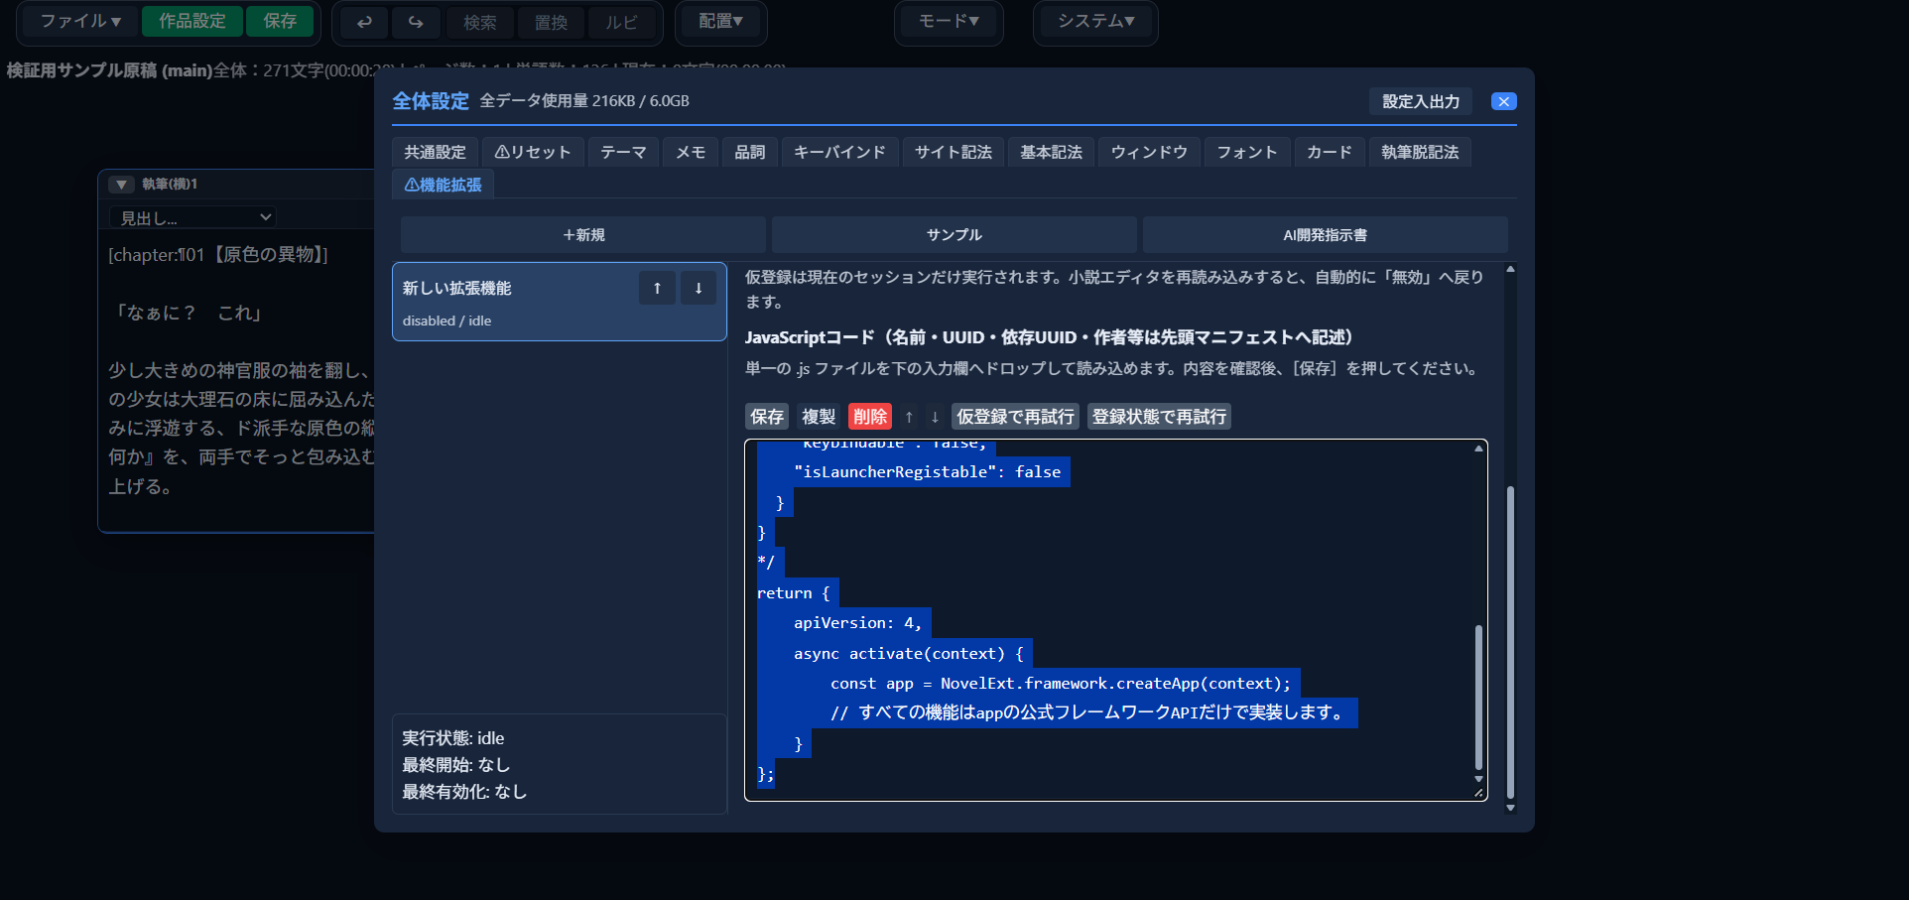The image size is (1909, 900).
Task: Click the 検索 toolbar button
Action: point(480,22)
